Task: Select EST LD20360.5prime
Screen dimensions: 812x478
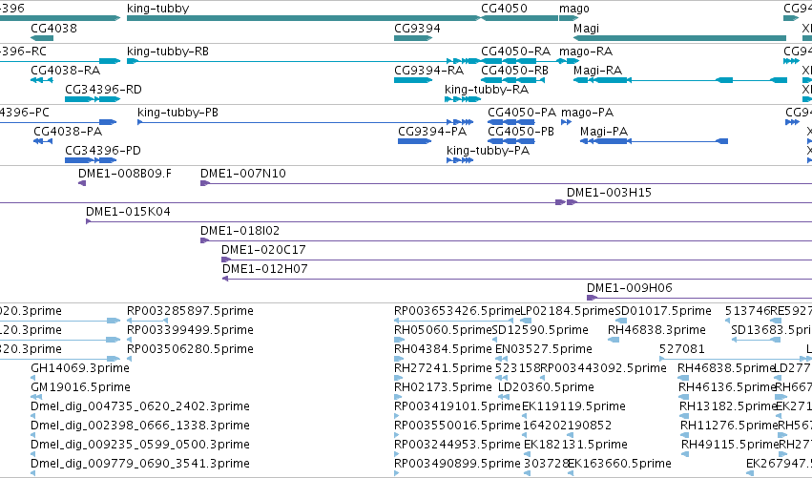Action: tap(504, 397)
